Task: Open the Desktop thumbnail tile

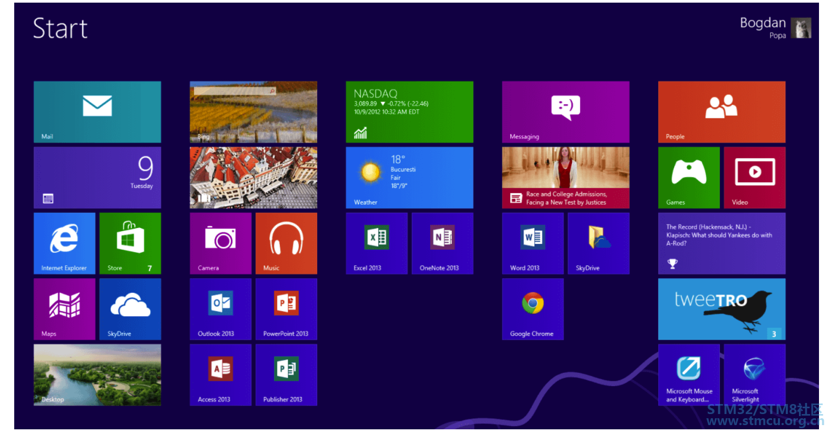Action: click(x=97, y=375)
